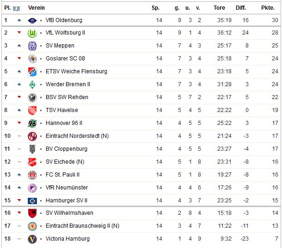Click the VfB Oldenburg club crest

32,20
